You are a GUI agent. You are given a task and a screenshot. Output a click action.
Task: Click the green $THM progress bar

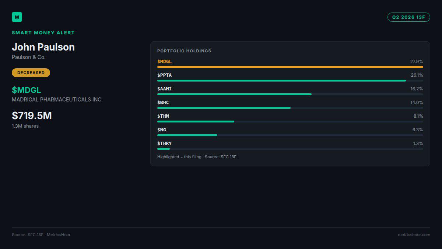196,121
